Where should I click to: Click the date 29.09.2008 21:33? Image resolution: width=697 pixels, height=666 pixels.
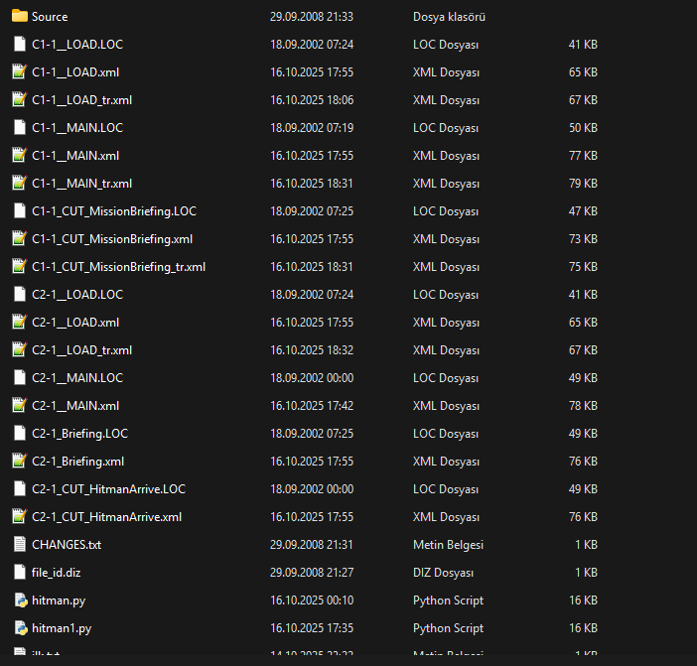point(312,17)
